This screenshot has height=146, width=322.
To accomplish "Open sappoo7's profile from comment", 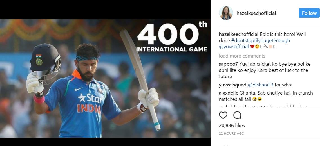I will (228, 64).
